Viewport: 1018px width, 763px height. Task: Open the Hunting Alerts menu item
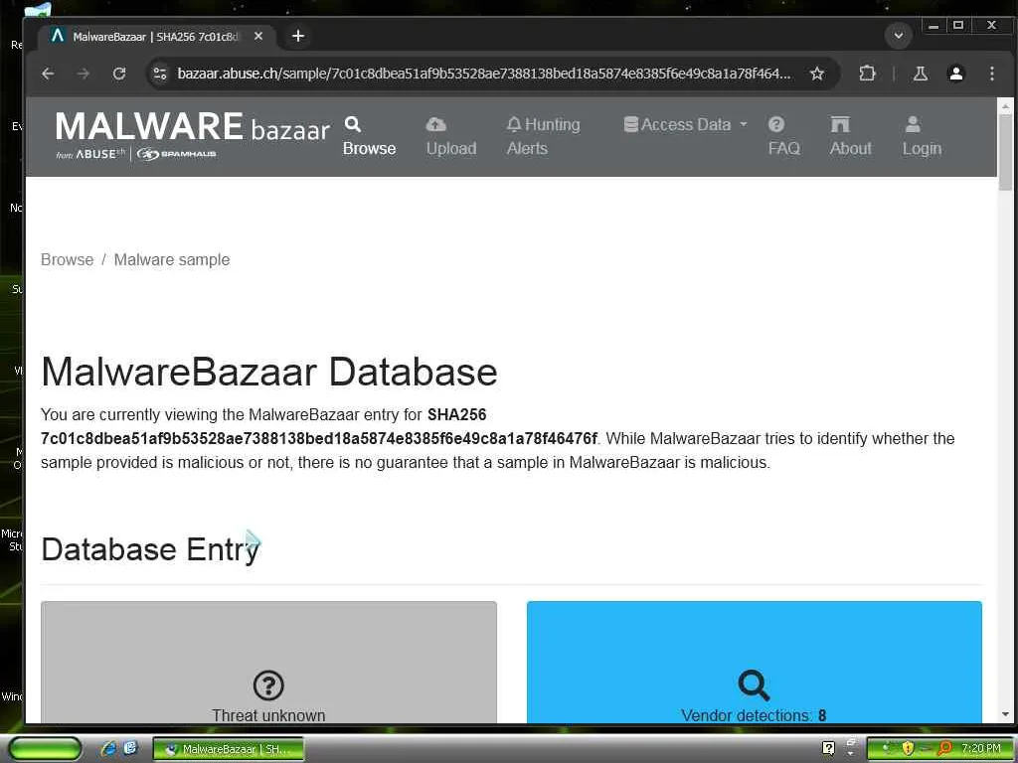click(x=543, y=137)
